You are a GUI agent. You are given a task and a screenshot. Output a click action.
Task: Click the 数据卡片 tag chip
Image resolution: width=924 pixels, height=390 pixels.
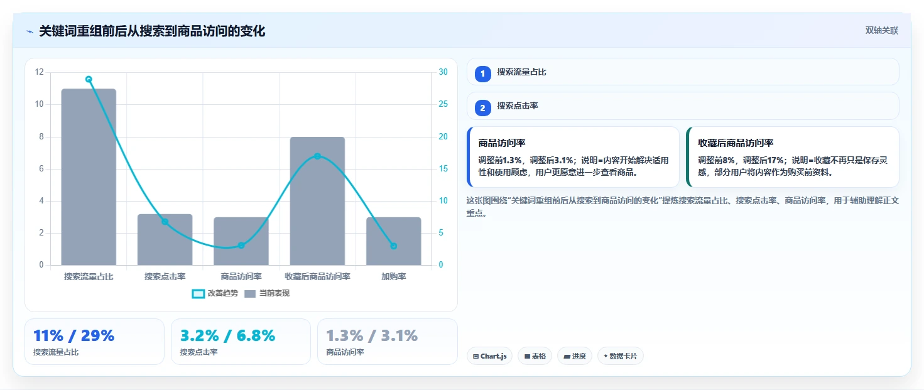[x=621, y=356]
